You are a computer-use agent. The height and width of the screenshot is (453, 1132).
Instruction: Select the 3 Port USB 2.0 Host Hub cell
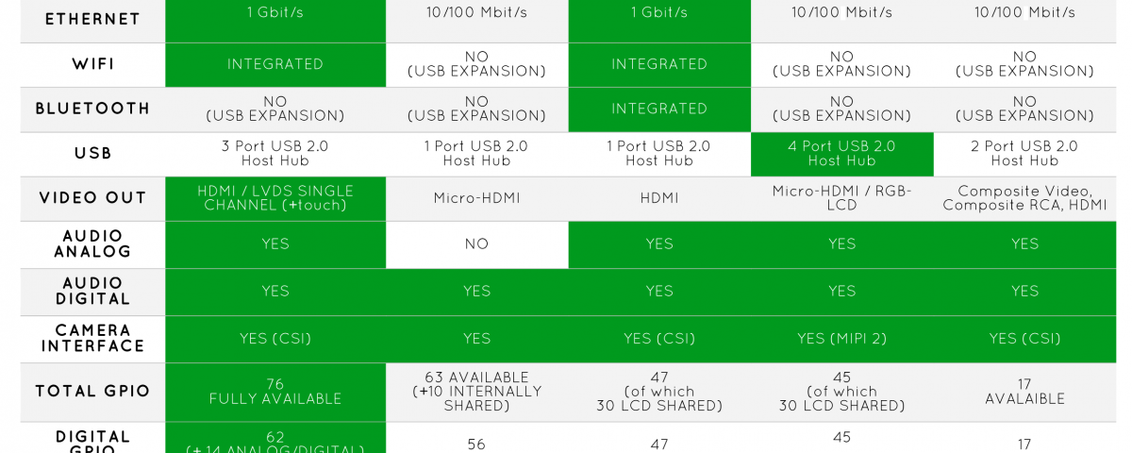pos(275,154)
